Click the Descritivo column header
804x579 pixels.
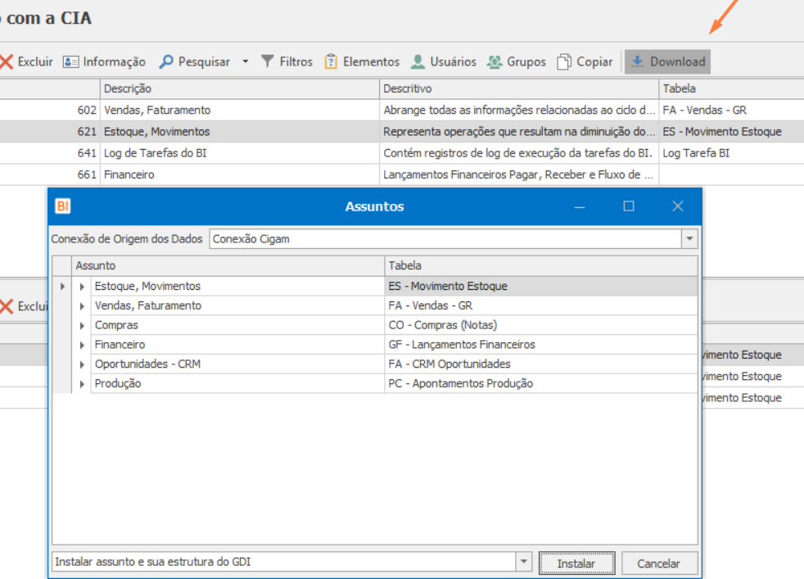[x=519, y=88]
